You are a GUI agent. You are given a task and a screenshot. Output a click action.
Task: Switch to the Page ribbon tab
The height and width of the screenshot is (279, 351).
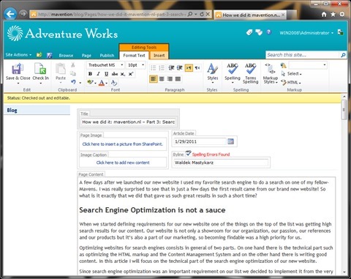pyautogui.click(x=86, y=56)
